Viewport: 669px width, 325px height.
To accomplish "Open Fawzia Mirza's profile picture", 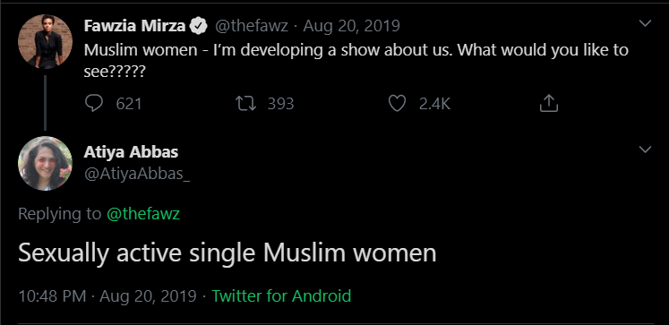I will point(45,41).
